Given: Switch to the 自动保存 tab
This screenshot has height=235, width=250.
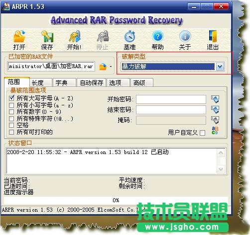Looking at the screenshot, I should coord(92,82).
